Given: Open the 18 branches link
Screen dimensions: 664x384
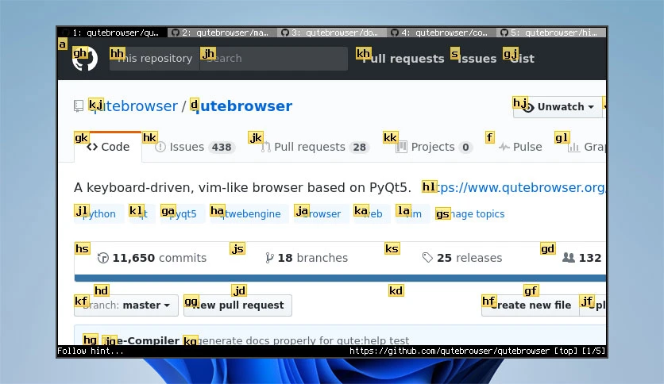Looking at the screenshot, I should (x=307, y=258).
